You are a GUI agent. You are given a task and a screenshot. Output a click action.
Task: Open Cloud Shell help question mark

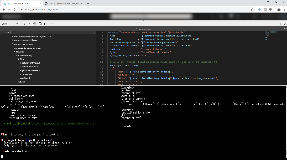coord(29,24)
